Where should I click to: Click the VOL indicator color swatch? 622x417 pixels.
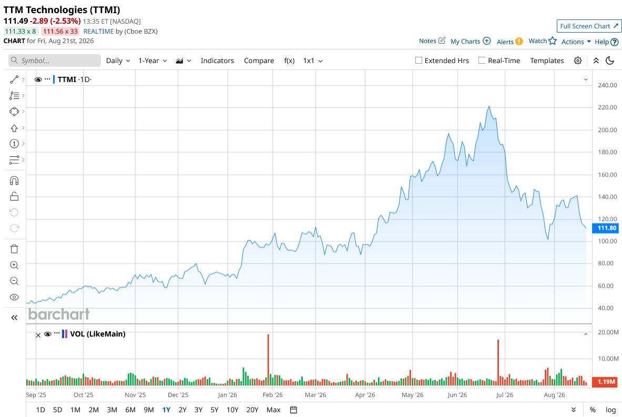point(65,334)
